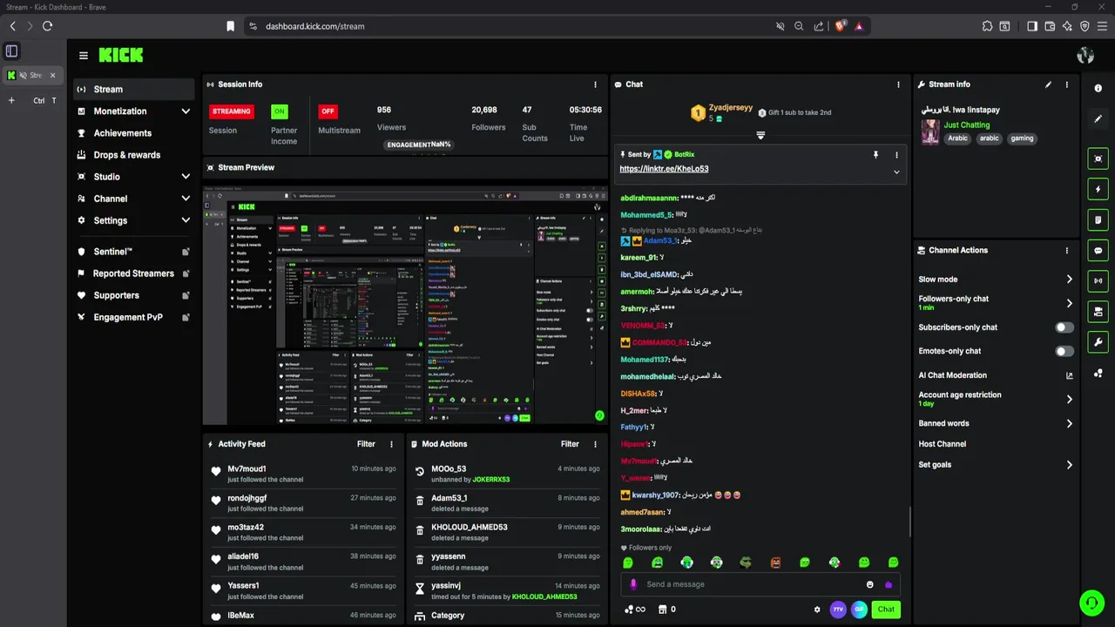Expand the Studio sidebar section

coord(132,177)
